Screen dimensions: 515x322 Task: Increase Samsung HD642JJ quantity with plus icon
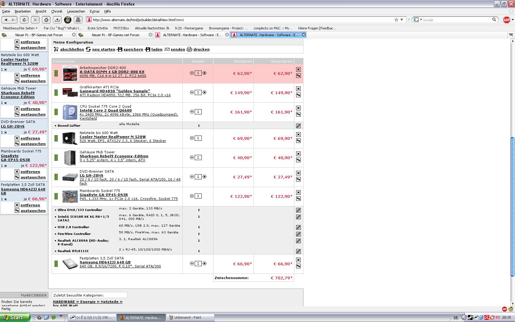point(204,263)
